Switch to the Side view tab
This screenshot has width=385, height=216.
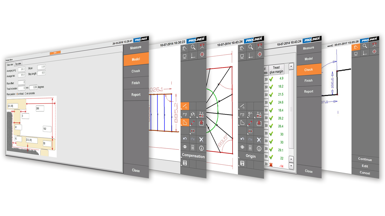tap(10, 64)
